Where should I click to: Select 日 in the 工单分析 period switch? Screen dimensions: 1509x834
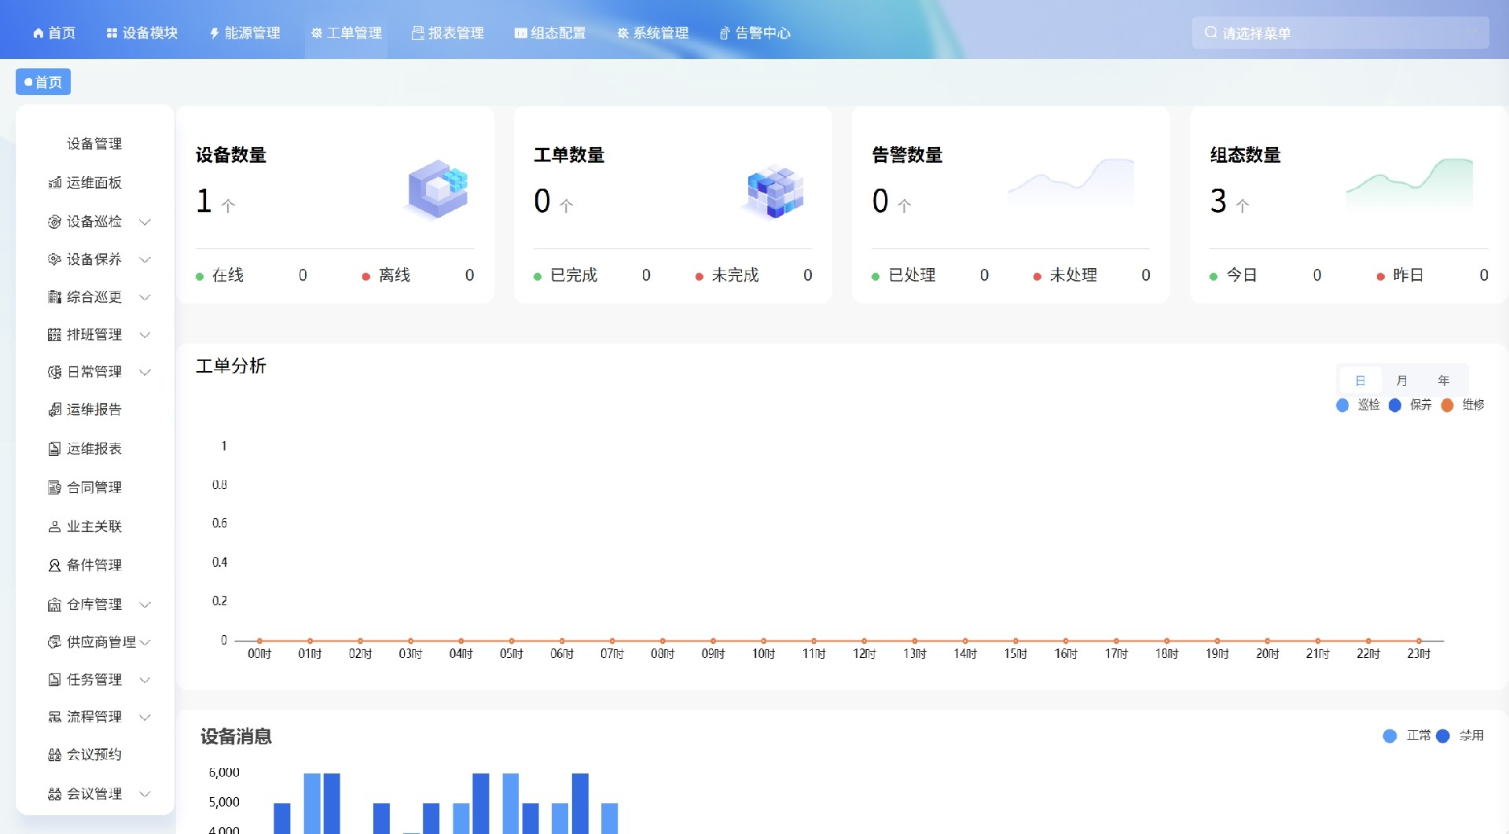1360,380
